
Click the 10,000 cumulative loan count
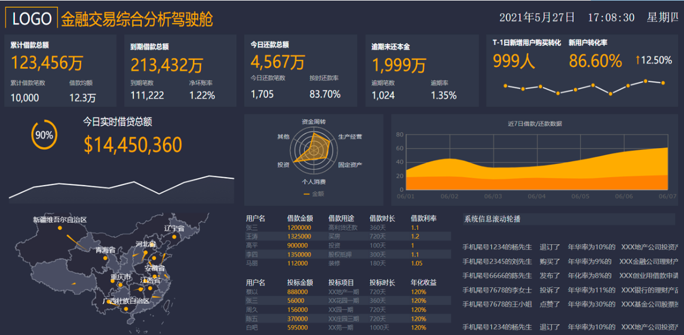click(24, 98)
